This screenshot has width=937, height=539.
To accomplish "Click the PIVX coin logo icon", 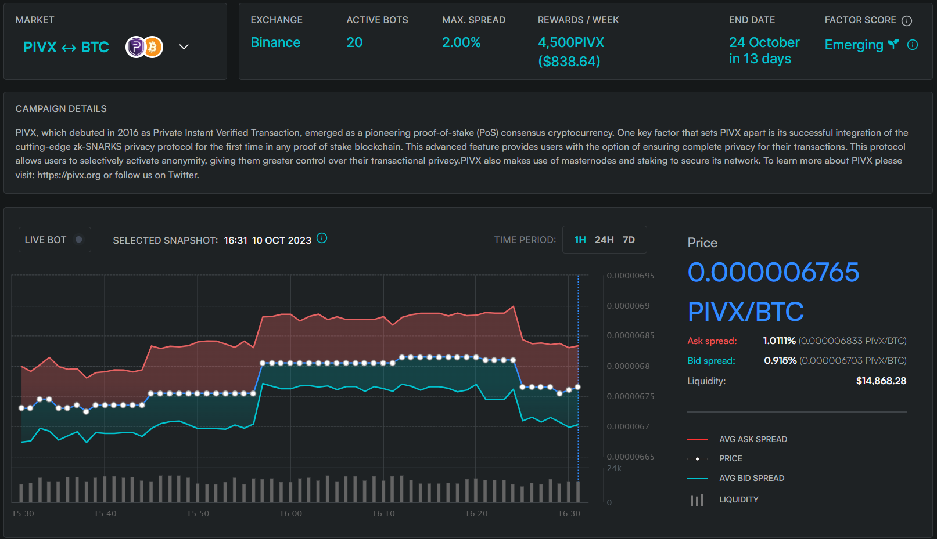I will 136,47.
